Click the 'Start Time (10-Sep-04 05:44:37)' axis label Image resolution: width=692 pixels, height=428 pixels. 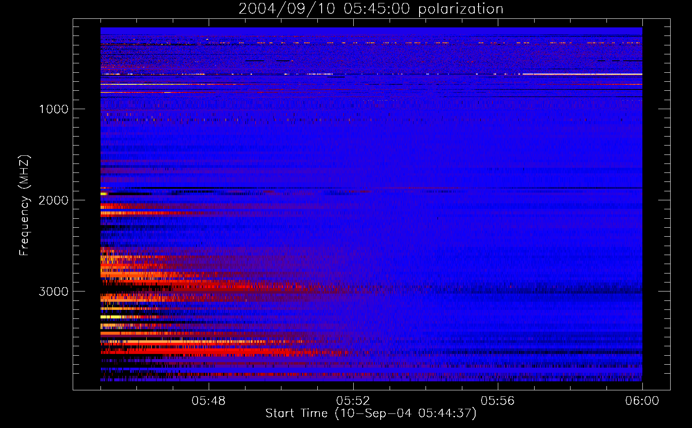click(371, 413)
